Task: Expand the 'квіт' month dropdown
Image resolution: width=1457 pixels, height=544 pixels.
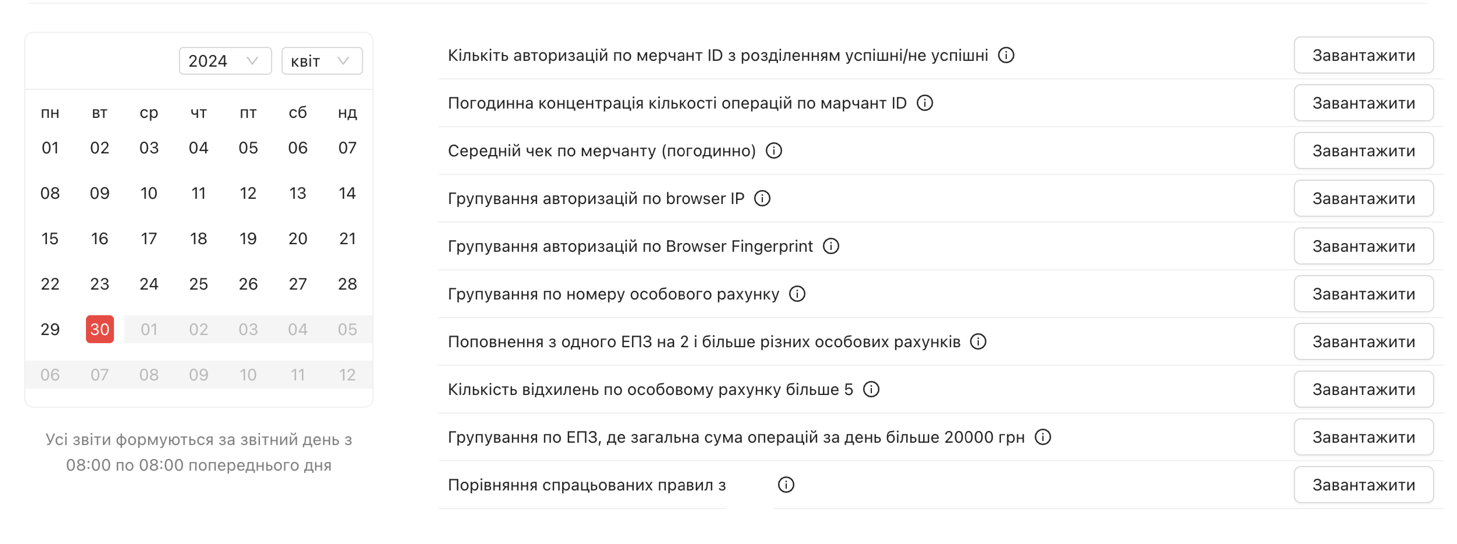Action: (x=322, y=61)
